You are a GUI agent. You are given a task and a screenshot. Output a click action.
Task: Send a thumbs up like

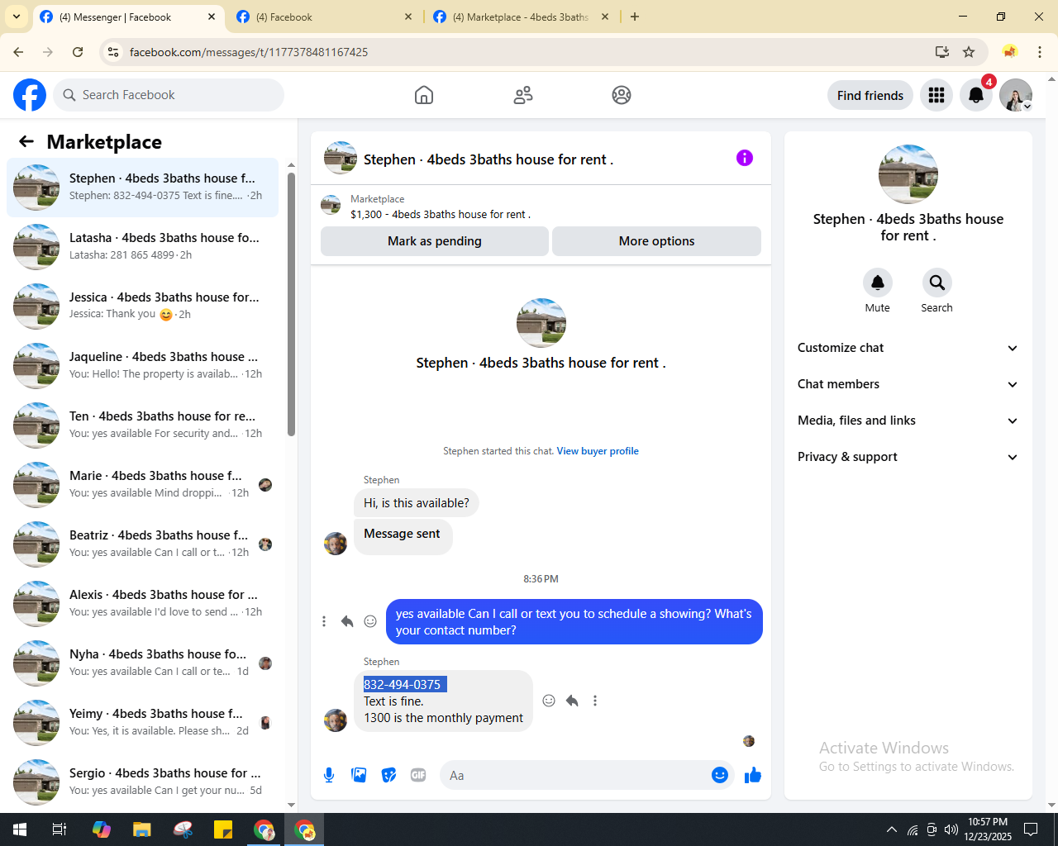753,775
